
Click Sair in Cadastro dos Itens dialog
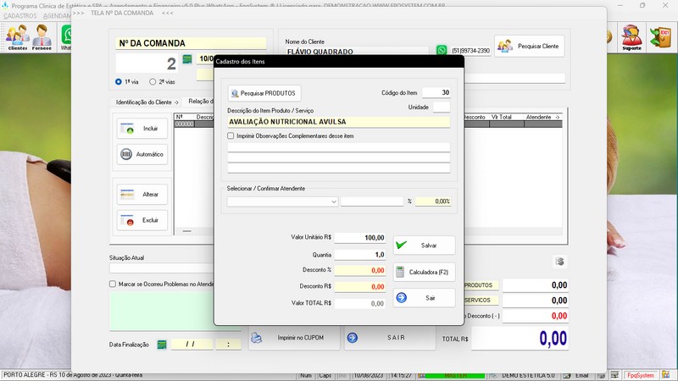pyautogui.click(x=424, y=298)
